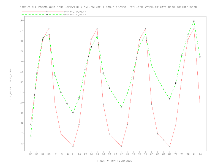This screenshot has width=218, height=168.
Task: Click x-axis hour label 24
Action: (79, 154)
